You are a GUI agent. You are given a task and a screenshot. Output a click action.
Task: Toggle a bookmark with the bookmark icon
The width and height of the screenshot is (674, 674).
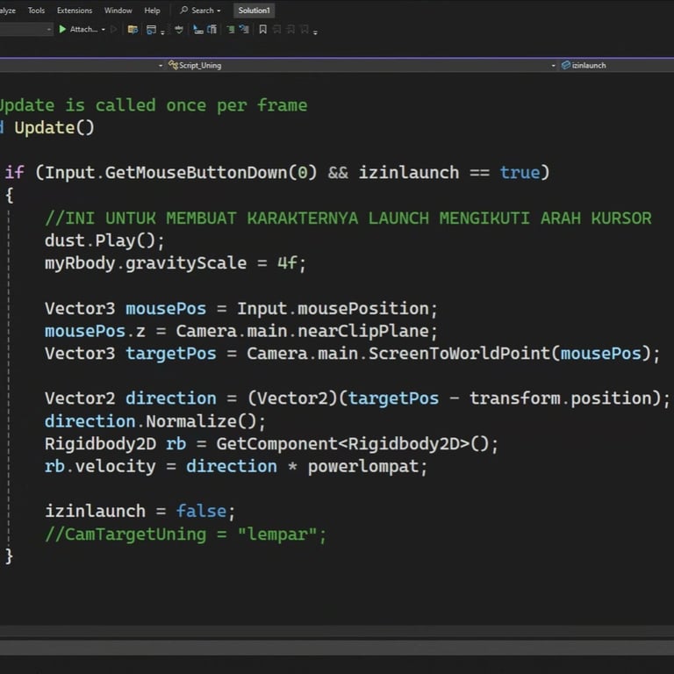262,29
